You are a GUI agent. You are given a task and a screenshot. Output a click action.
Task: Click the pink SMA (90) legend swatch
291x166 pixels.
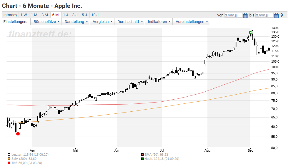[x=142, y=155]
